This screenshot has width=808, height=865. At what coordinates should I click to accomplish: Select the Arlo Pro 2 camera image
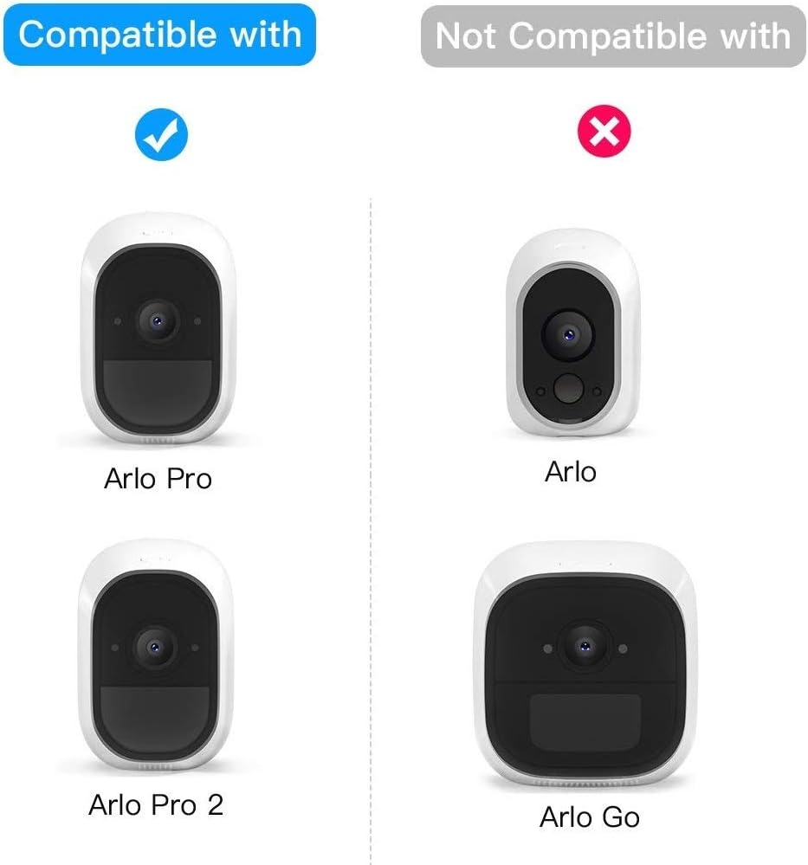(x=156, y=655)
